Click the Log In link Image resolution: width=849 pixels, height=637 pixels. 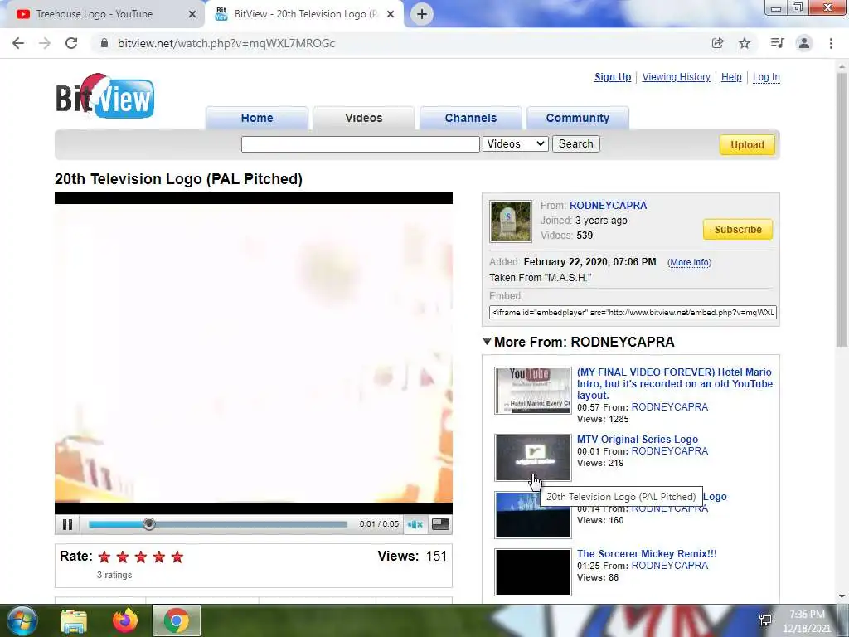766,77
